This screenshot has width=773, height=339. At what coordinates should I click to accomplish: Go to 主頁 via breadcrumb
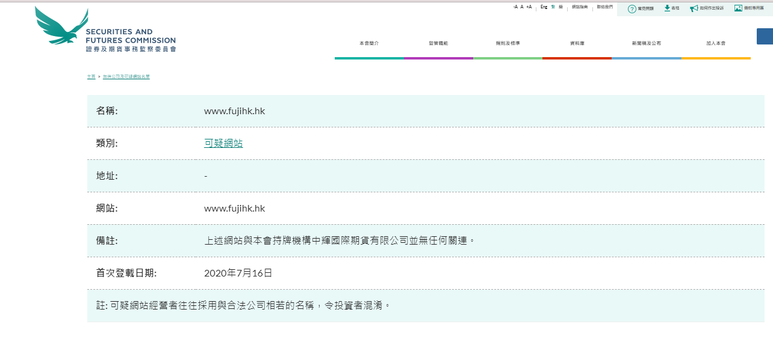pyautogui.click(x=91, y=77)
